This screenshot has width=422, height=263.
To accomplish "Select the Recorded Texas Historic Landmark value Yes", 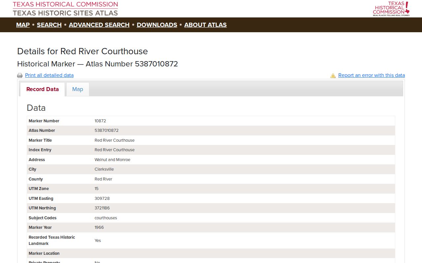I will (98, 241).
